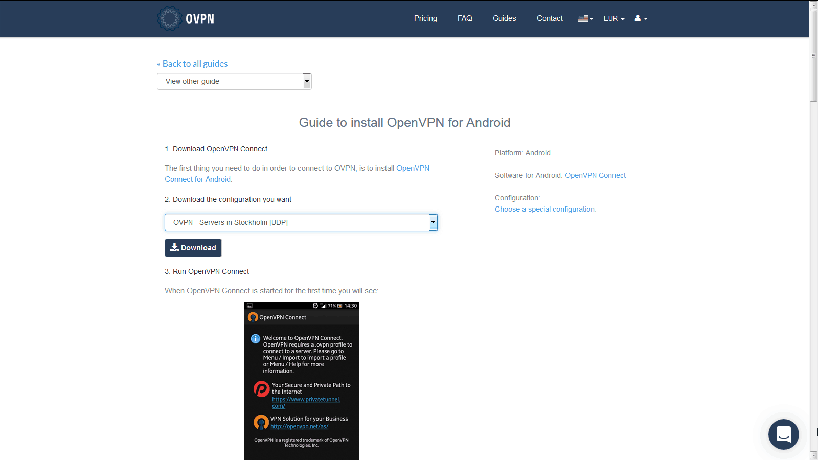This screenshot has width=818, height=460.
Task: Click Back to all guides link
Action: 192,64
